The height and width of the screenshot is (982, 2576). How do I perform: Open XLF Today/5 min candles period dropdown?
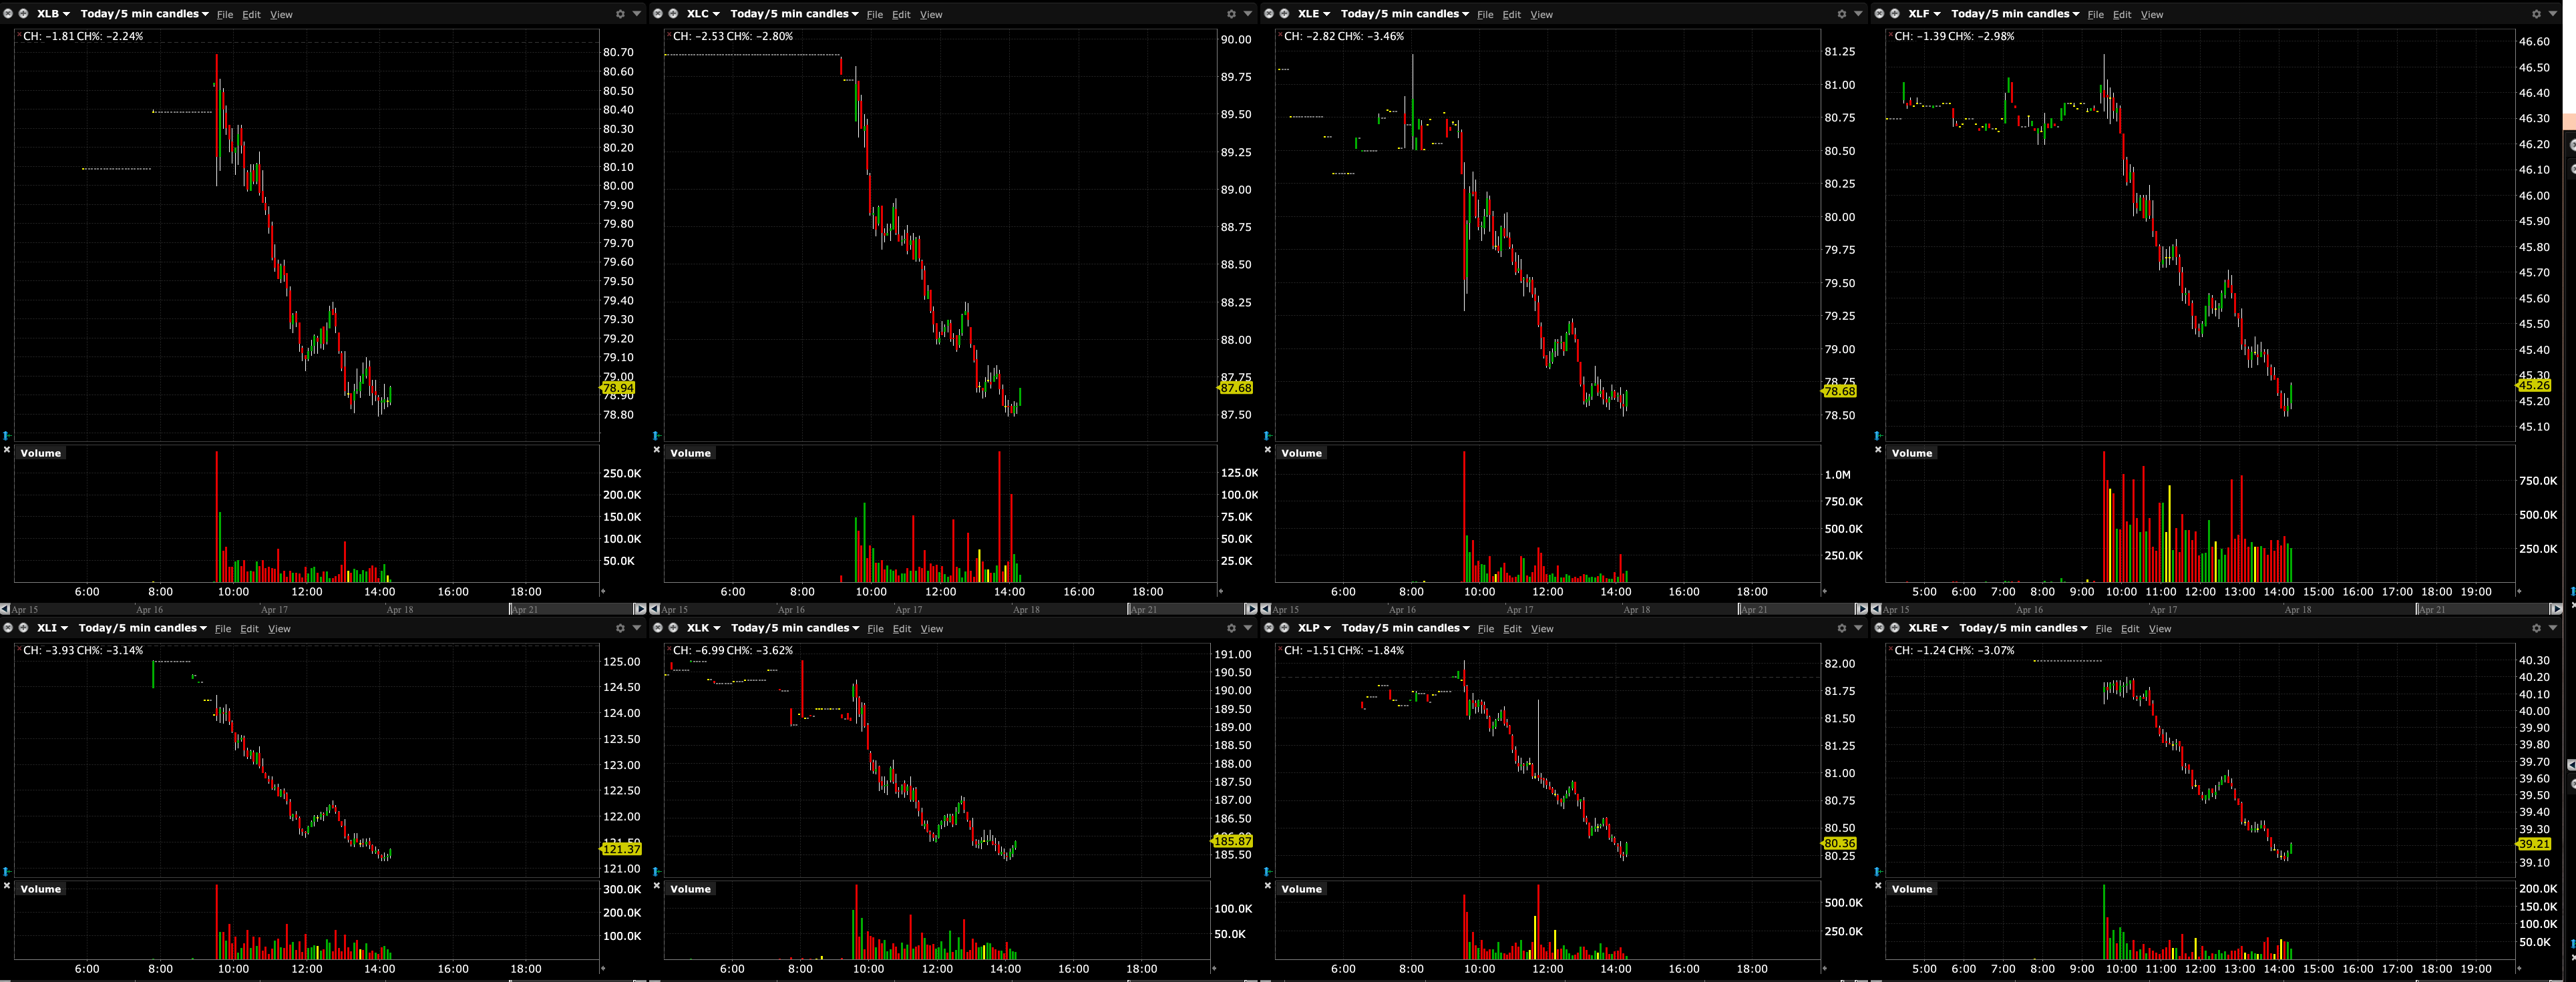pyautogui.click(x=2015, y=14)
